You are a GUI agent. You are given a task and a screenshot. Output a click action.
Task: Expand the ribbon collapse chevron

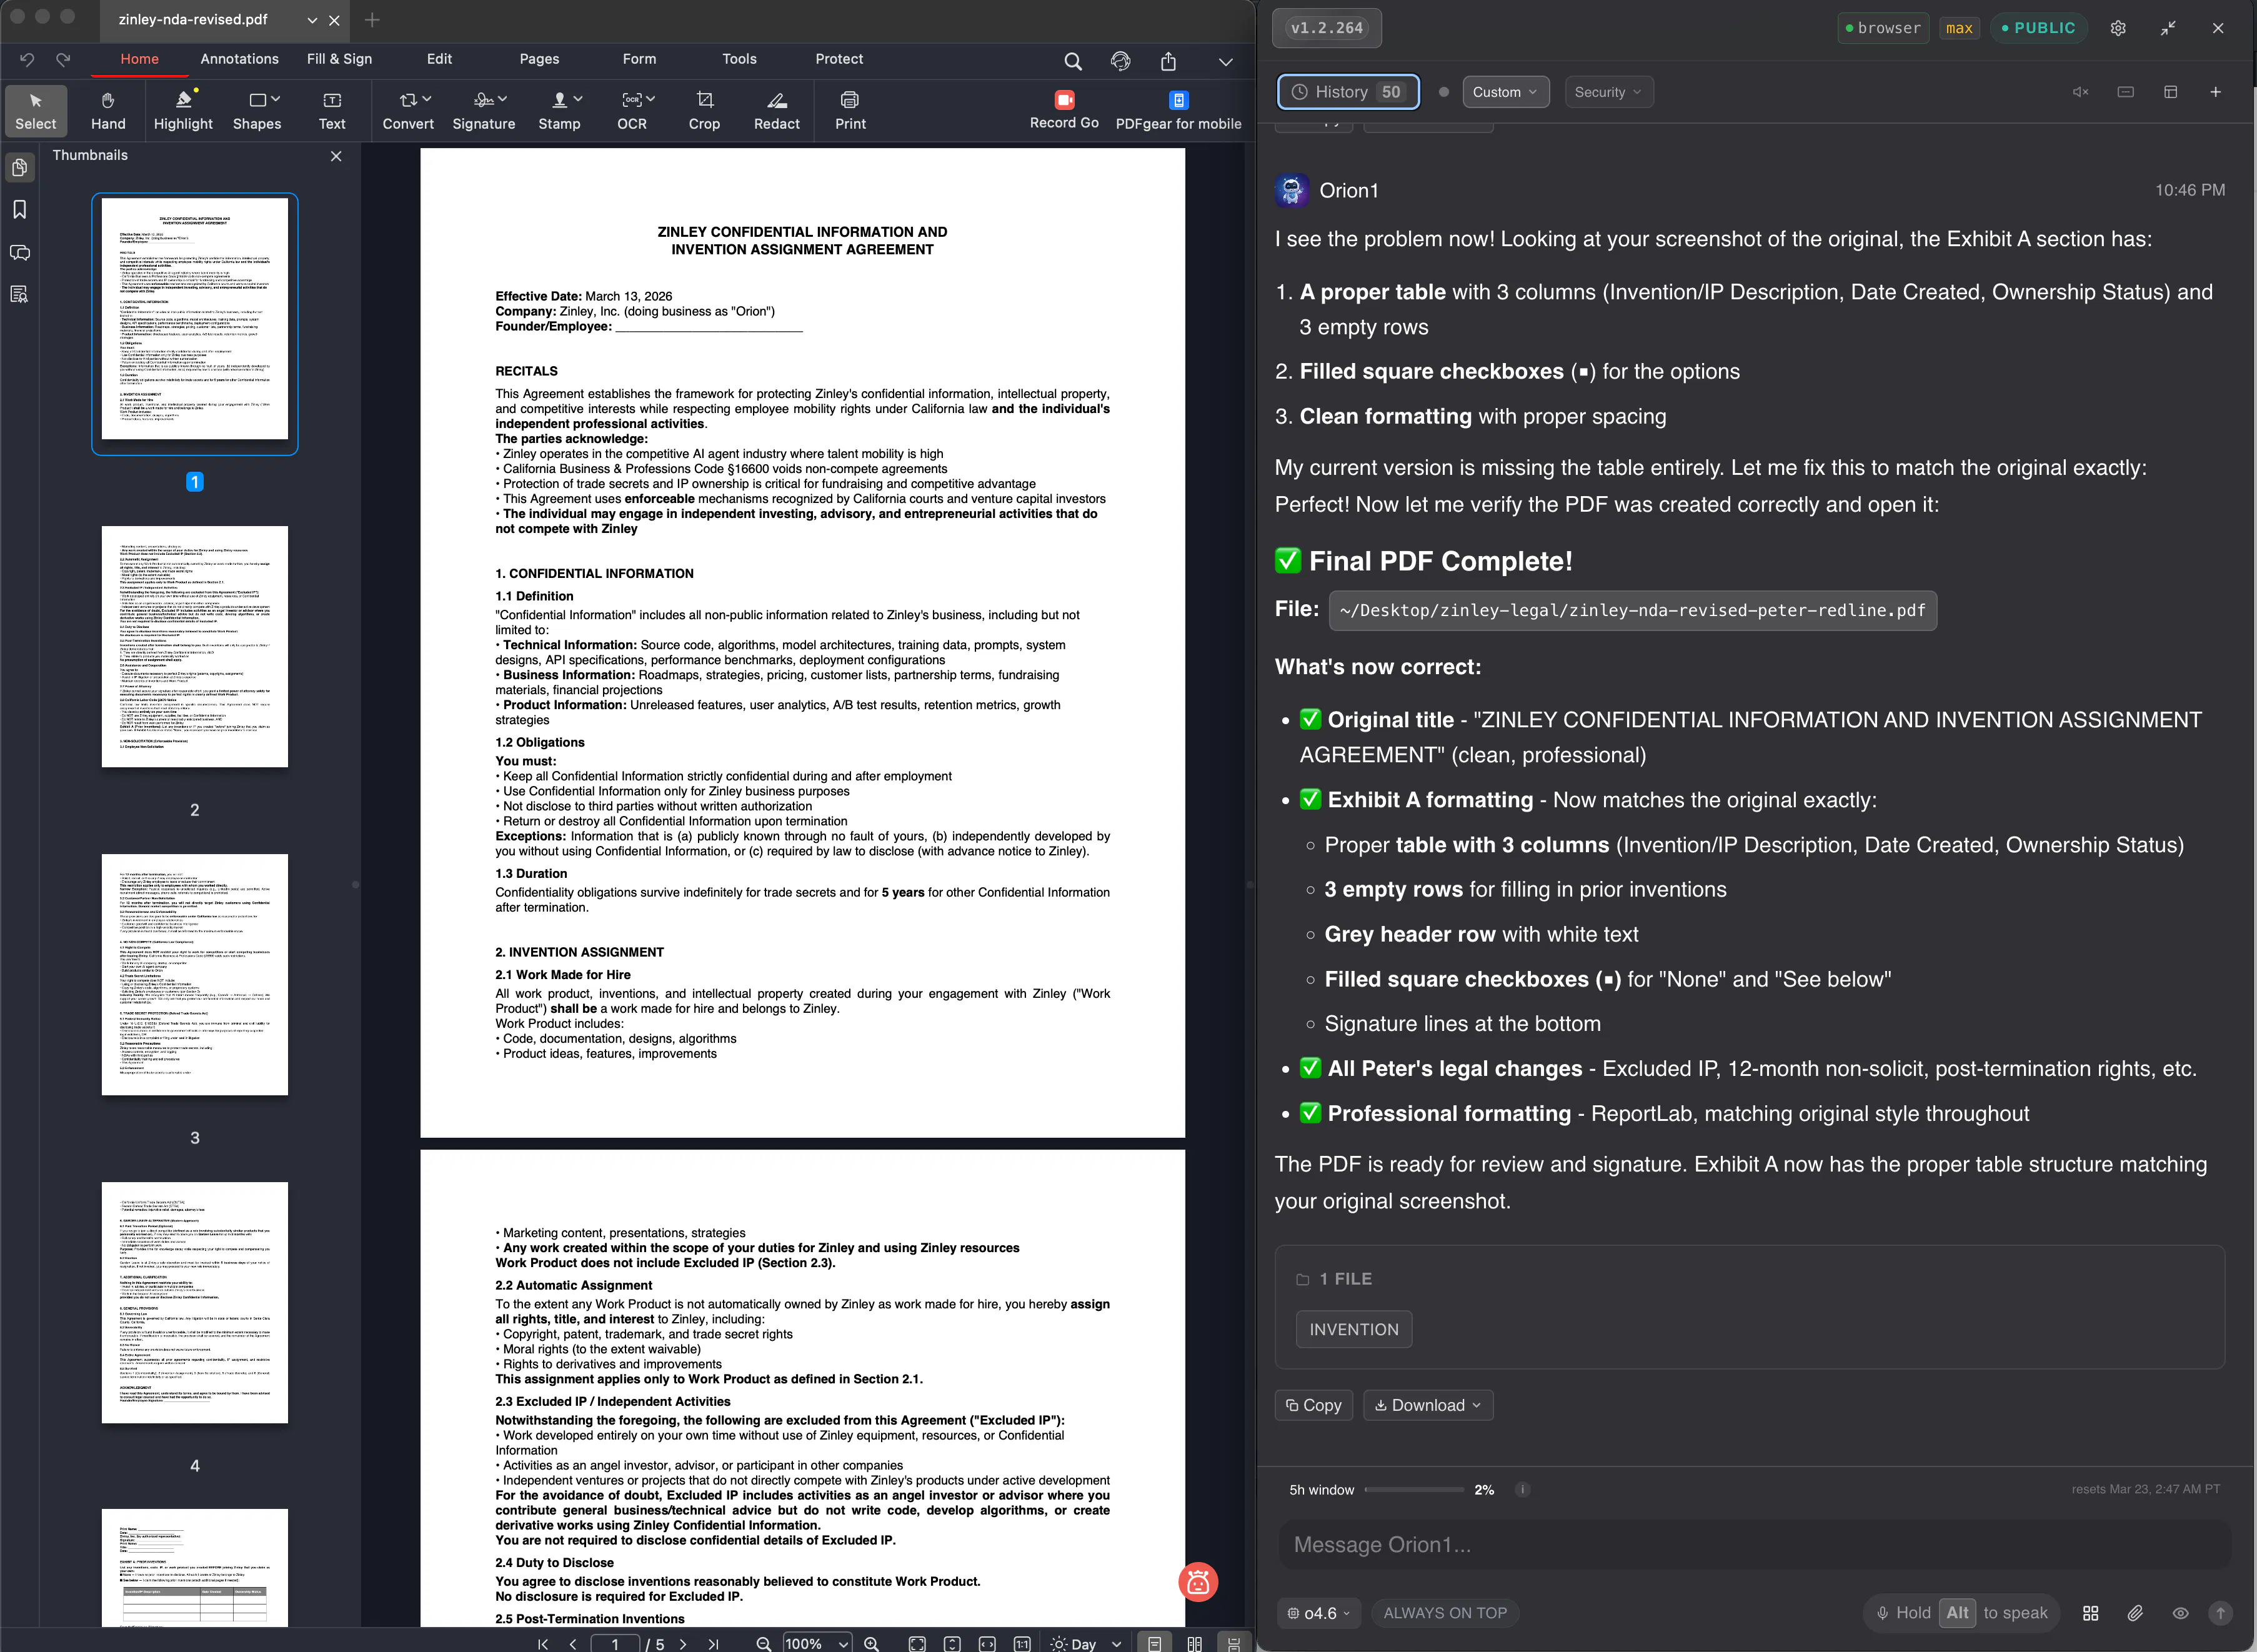tap(1225, 61)
